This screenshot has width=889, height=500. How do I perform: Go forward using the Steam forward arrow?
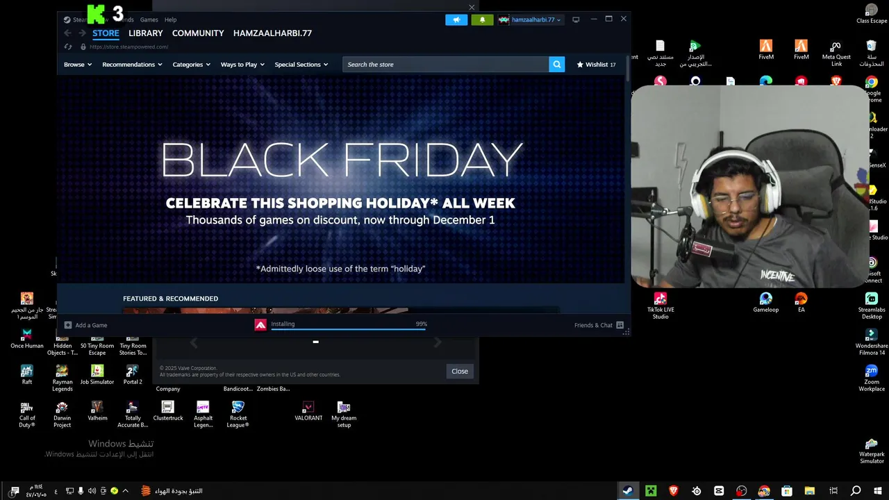(x=82, y=33)
